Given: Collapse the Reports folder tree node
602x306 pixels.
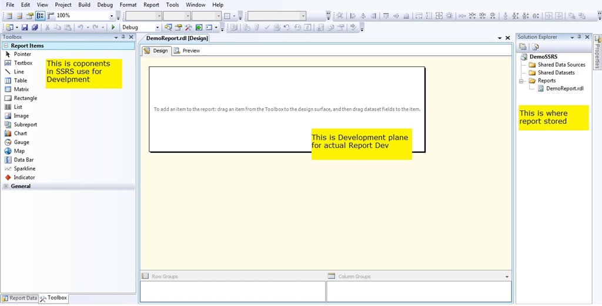Looking at the screenshot, I should coord(521,81).
